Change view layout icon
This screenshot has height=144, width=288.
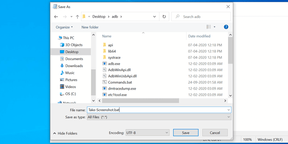[x=209, y=27]
